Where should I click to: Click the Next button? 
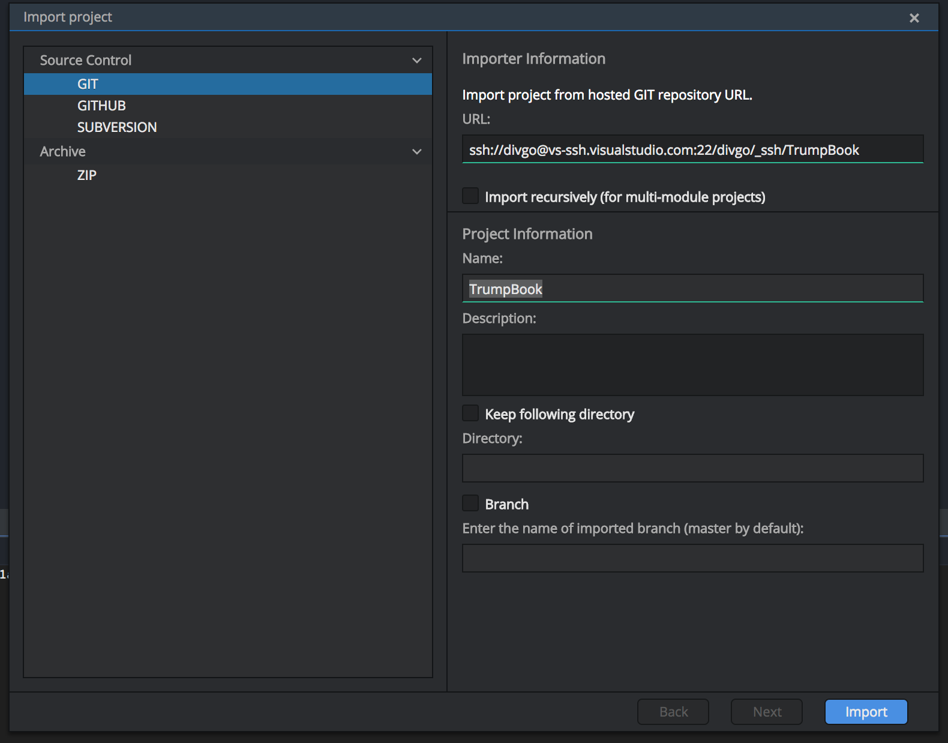[x=766, y=712]
